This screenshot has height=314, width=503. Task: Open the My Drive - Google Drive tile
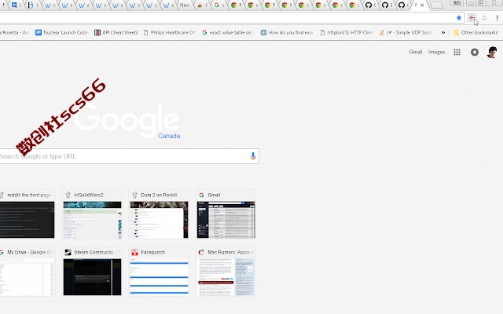(x=27, y=271)
